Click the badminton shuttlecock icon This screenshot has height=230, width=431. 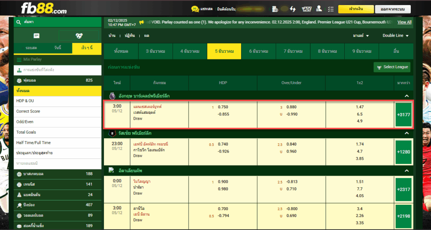[x=19, y=195]
